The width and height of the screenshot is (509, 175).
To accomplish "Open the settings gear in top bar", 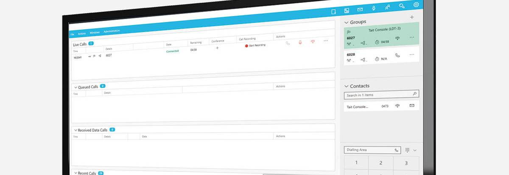I will (x=416, y=5).
